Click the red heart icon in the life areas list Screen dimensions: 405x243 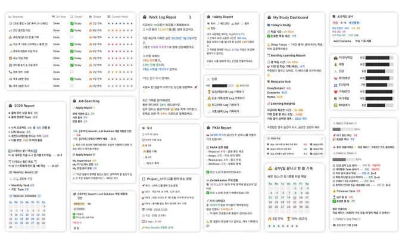335,92
